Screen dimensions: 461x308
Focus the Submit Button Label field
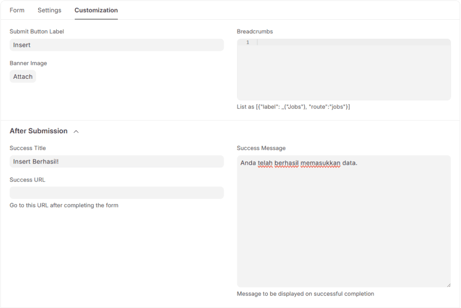click(117, 45)
